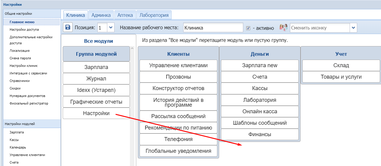381x166 pixels.
Task: Select the Онлайн касса module
Action: (260, 111)
